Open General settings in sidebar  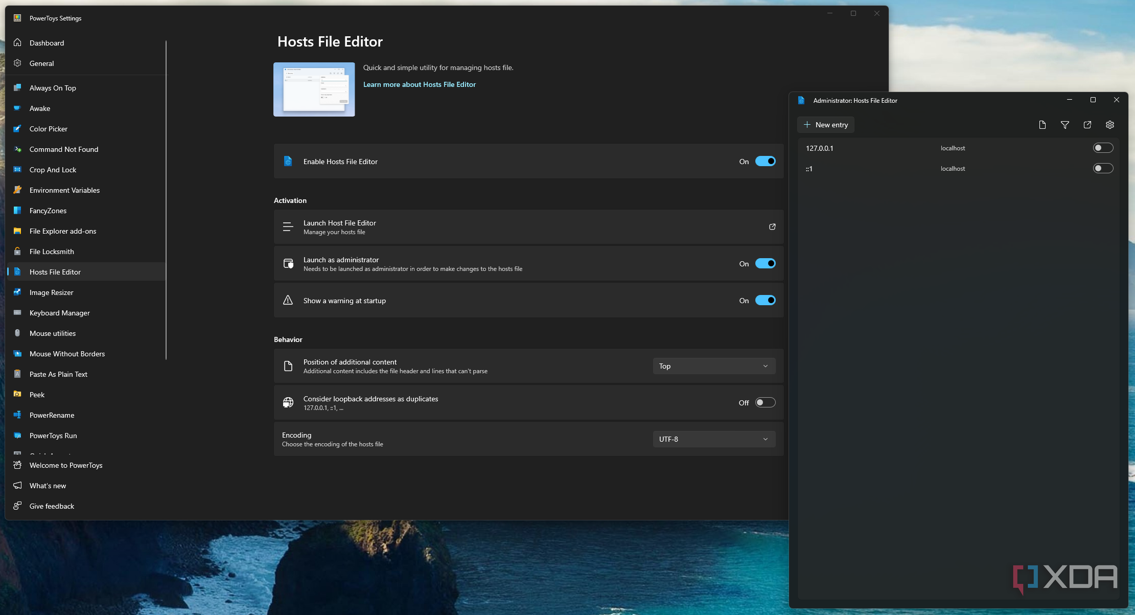86,63
